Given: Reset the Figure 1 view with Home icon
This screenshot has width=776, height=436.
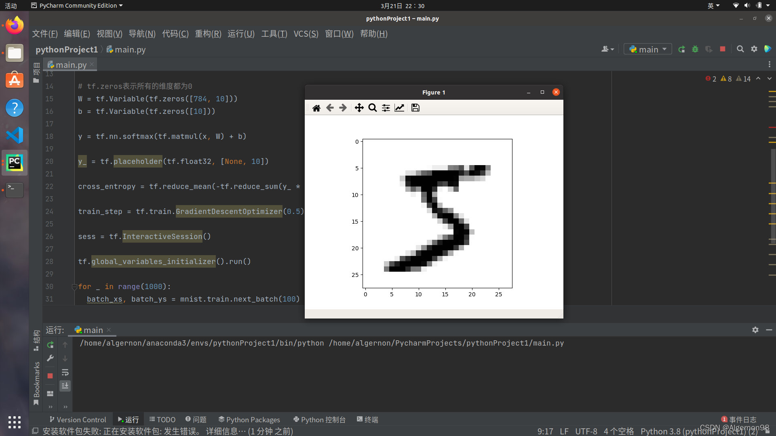Looking at the screenshot, I should click(x=316, y=108).
